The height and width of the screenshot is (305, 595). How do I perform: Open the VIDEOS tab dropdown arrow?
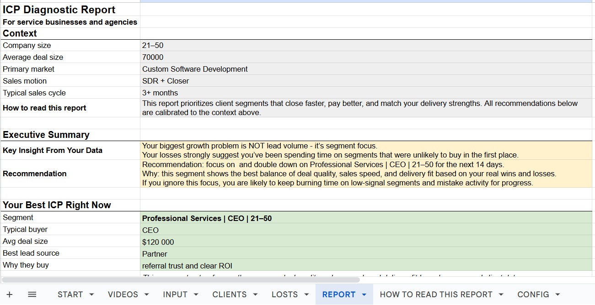pyautogui.click(x=146, y=294)
